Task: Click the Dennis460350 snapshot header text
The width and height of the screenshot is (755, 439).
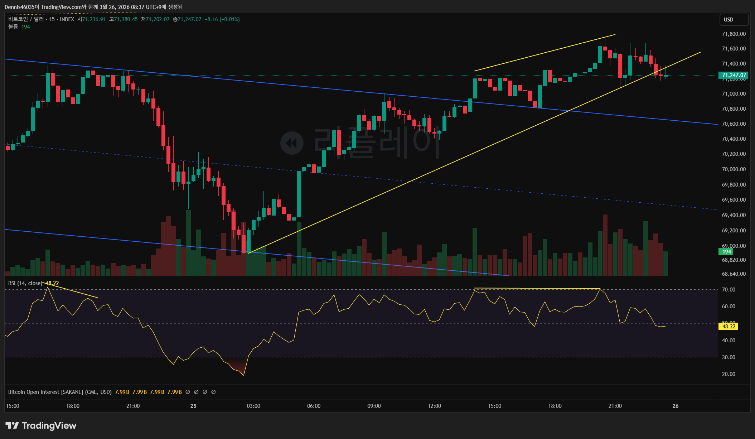Action: point(93,7)
